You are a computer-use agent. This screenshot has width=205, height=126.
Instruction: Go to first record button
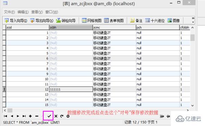point(5,116)
